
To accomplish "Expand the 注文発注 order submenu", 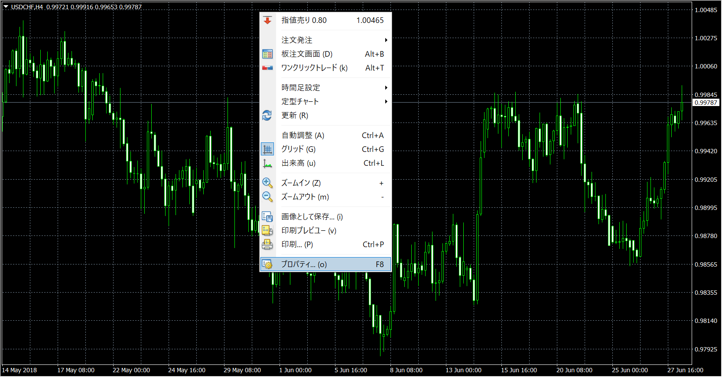I will (325, 40).
